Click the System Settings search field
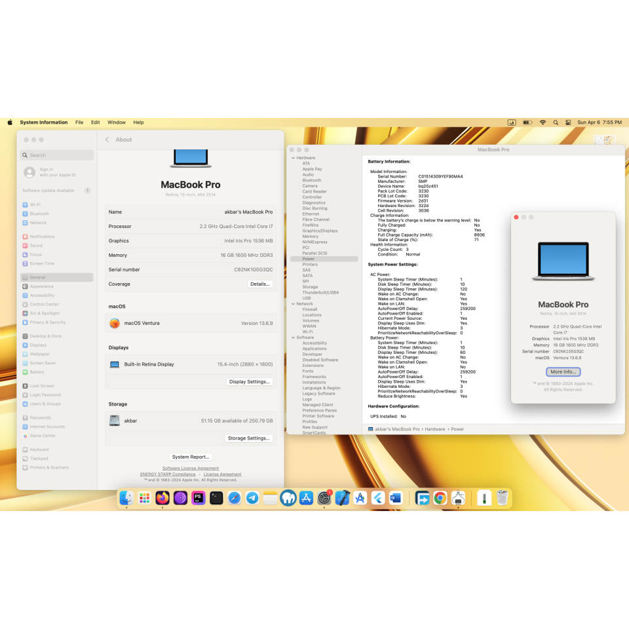Image resolution: width=629 pixels, height=629 pixels. click(x=56, y=155)
